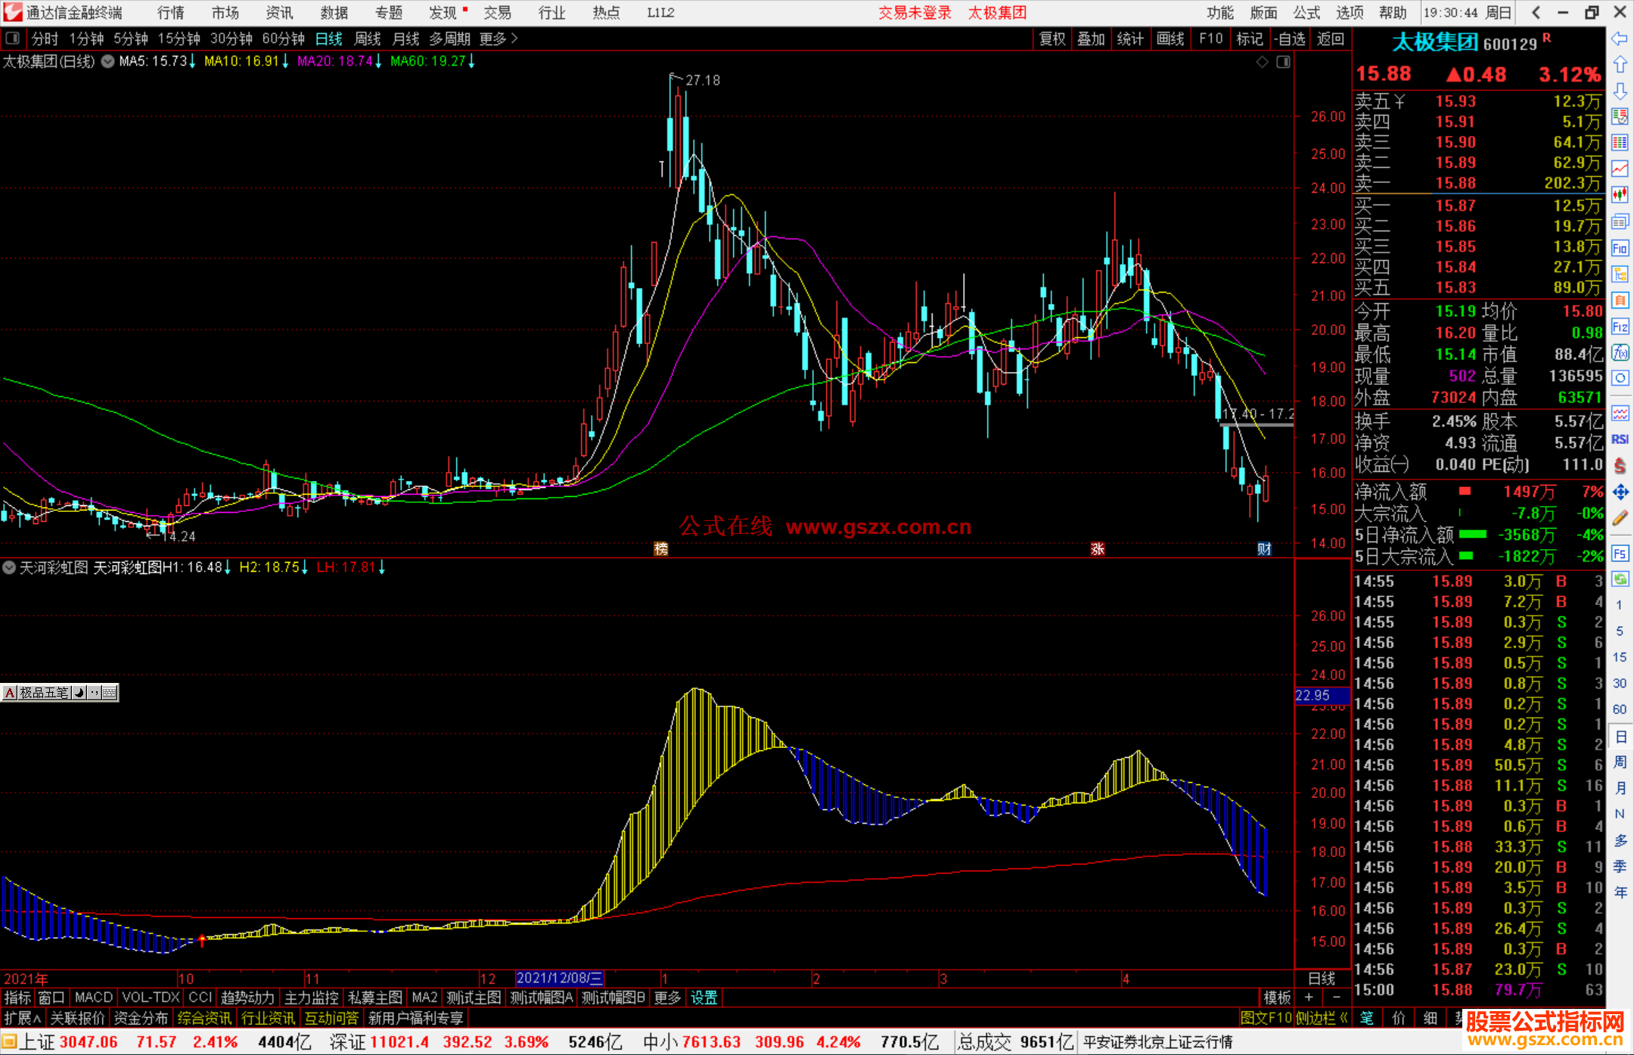
Task: Click the 画线 drawing button
Action: pyautogui.click(x=1170, y=39)
